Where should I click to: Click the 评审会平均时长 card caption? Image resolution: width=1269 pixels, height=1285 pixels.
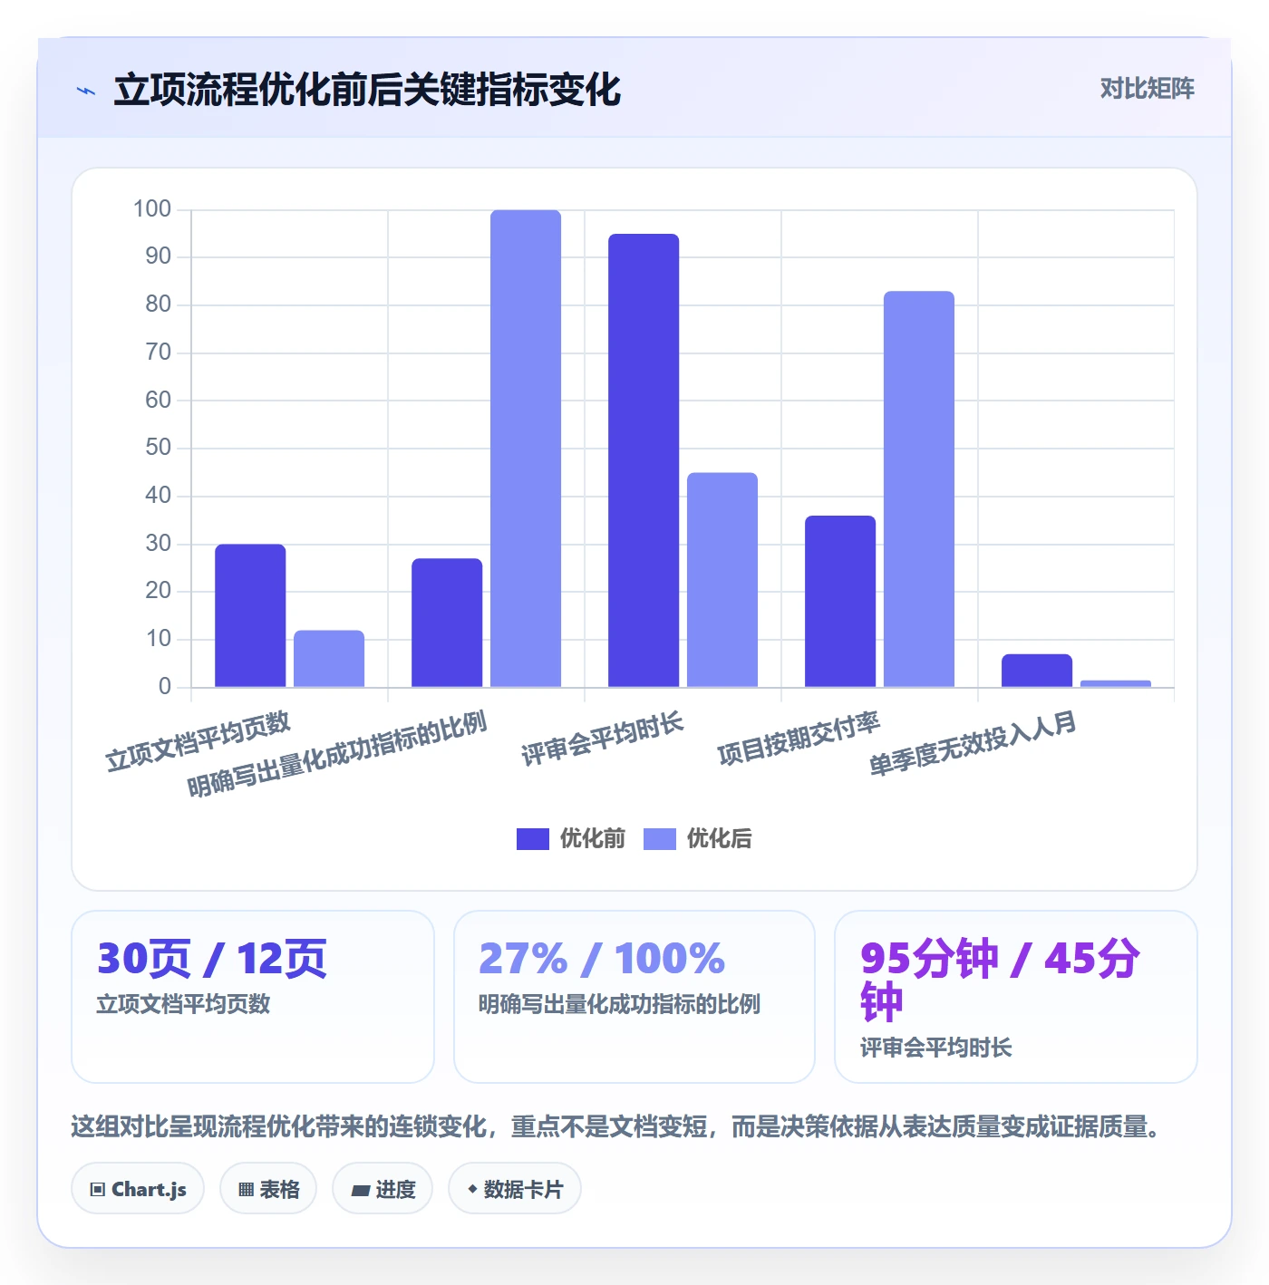coord(936,1048)
